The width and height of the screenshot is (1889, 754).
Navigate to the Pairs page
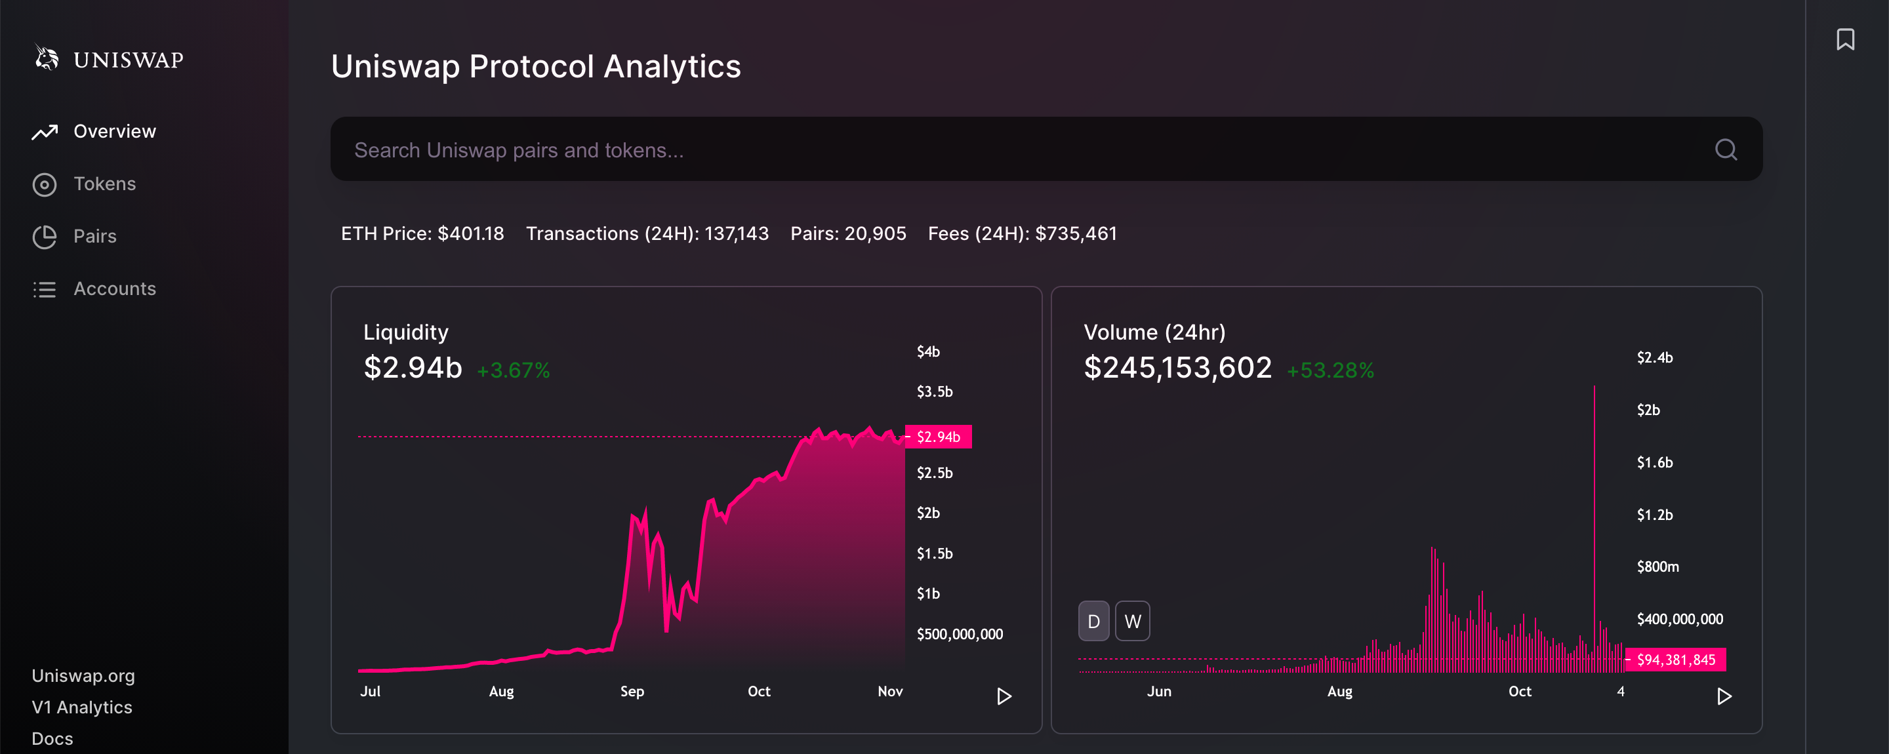tap(95, 236)
